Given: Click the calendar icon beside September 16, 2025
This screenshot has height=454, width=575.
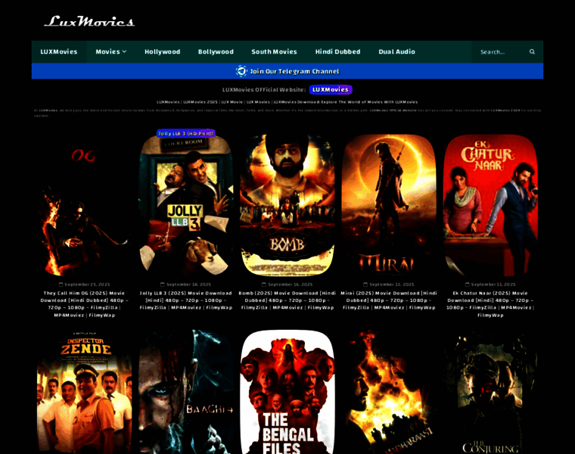Looking at the screenshot, I should tap(264, 285).
